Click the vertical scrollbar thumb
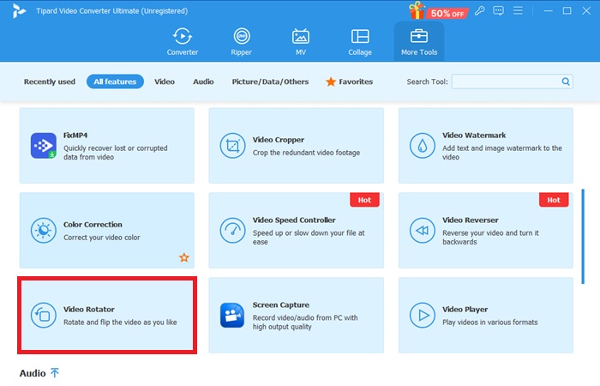Viewport: 600px width, 386px height. 583,236
